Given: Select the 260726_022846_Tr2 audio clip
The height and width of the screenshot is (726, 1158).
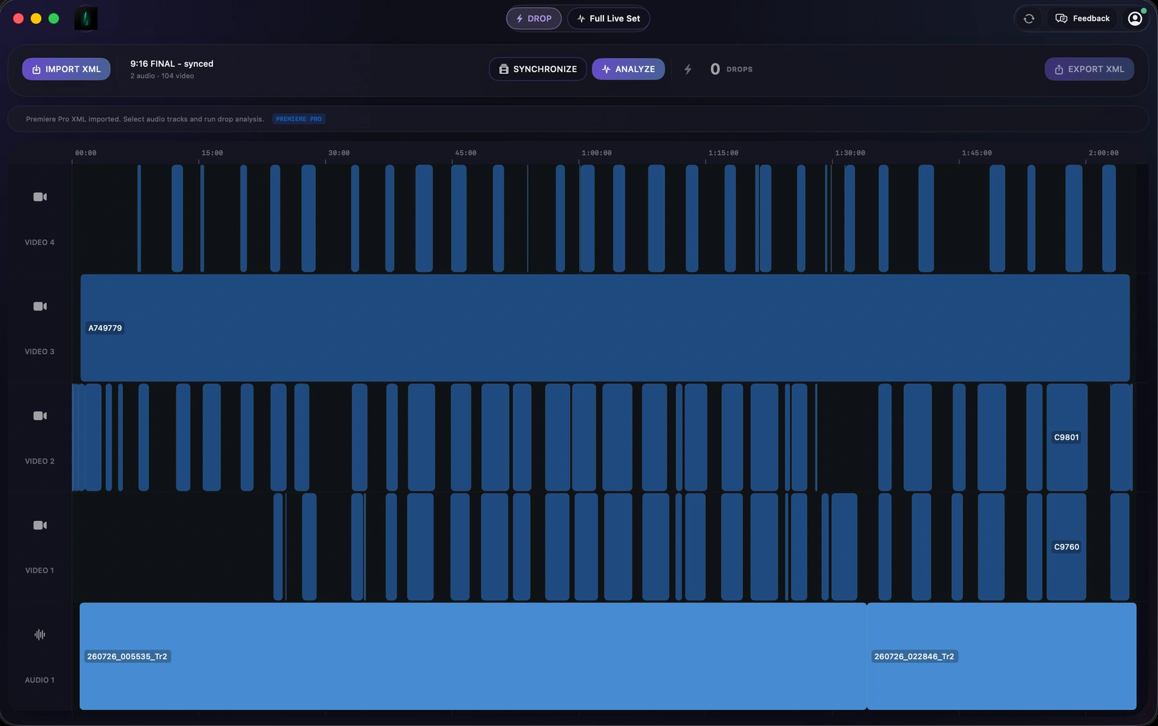Looking at the screenshot, I should click(1002, 656).
